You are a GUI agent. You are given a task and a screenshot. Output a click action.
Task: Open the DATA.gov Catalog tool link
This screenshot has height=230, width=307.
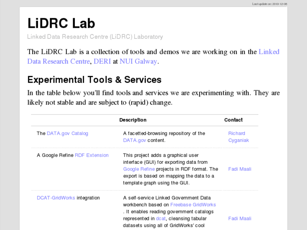pyautogui.click(x=68, y=133)
